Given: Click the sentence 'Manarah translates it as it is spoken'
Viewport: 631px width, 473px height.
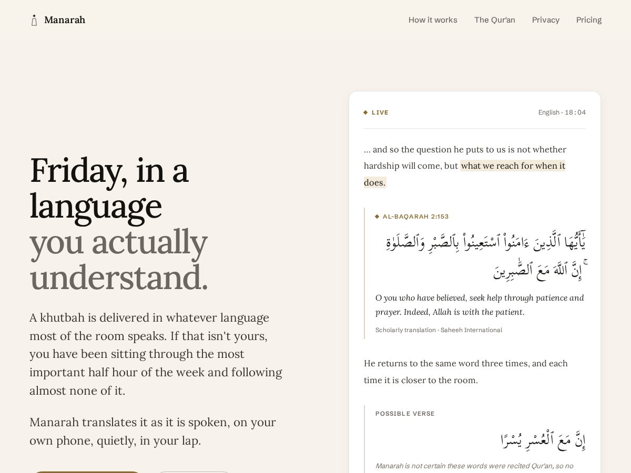Looking at the screenshot, I should coord(152,431).
